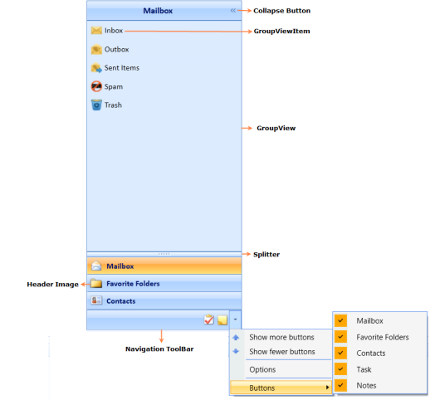
Task: Select the Trash item label
Action: pos(113,105)
